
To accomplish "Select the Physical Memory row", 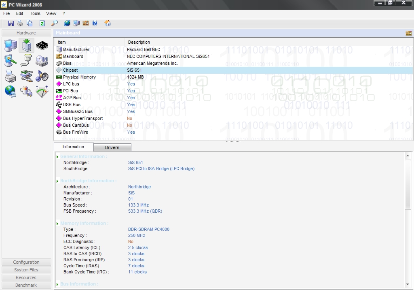I will coord(233,77).
